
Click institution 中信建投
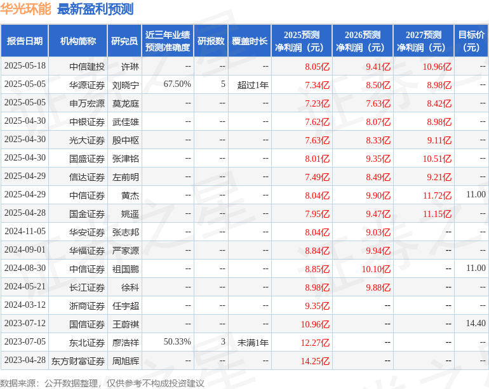[87, 67]
